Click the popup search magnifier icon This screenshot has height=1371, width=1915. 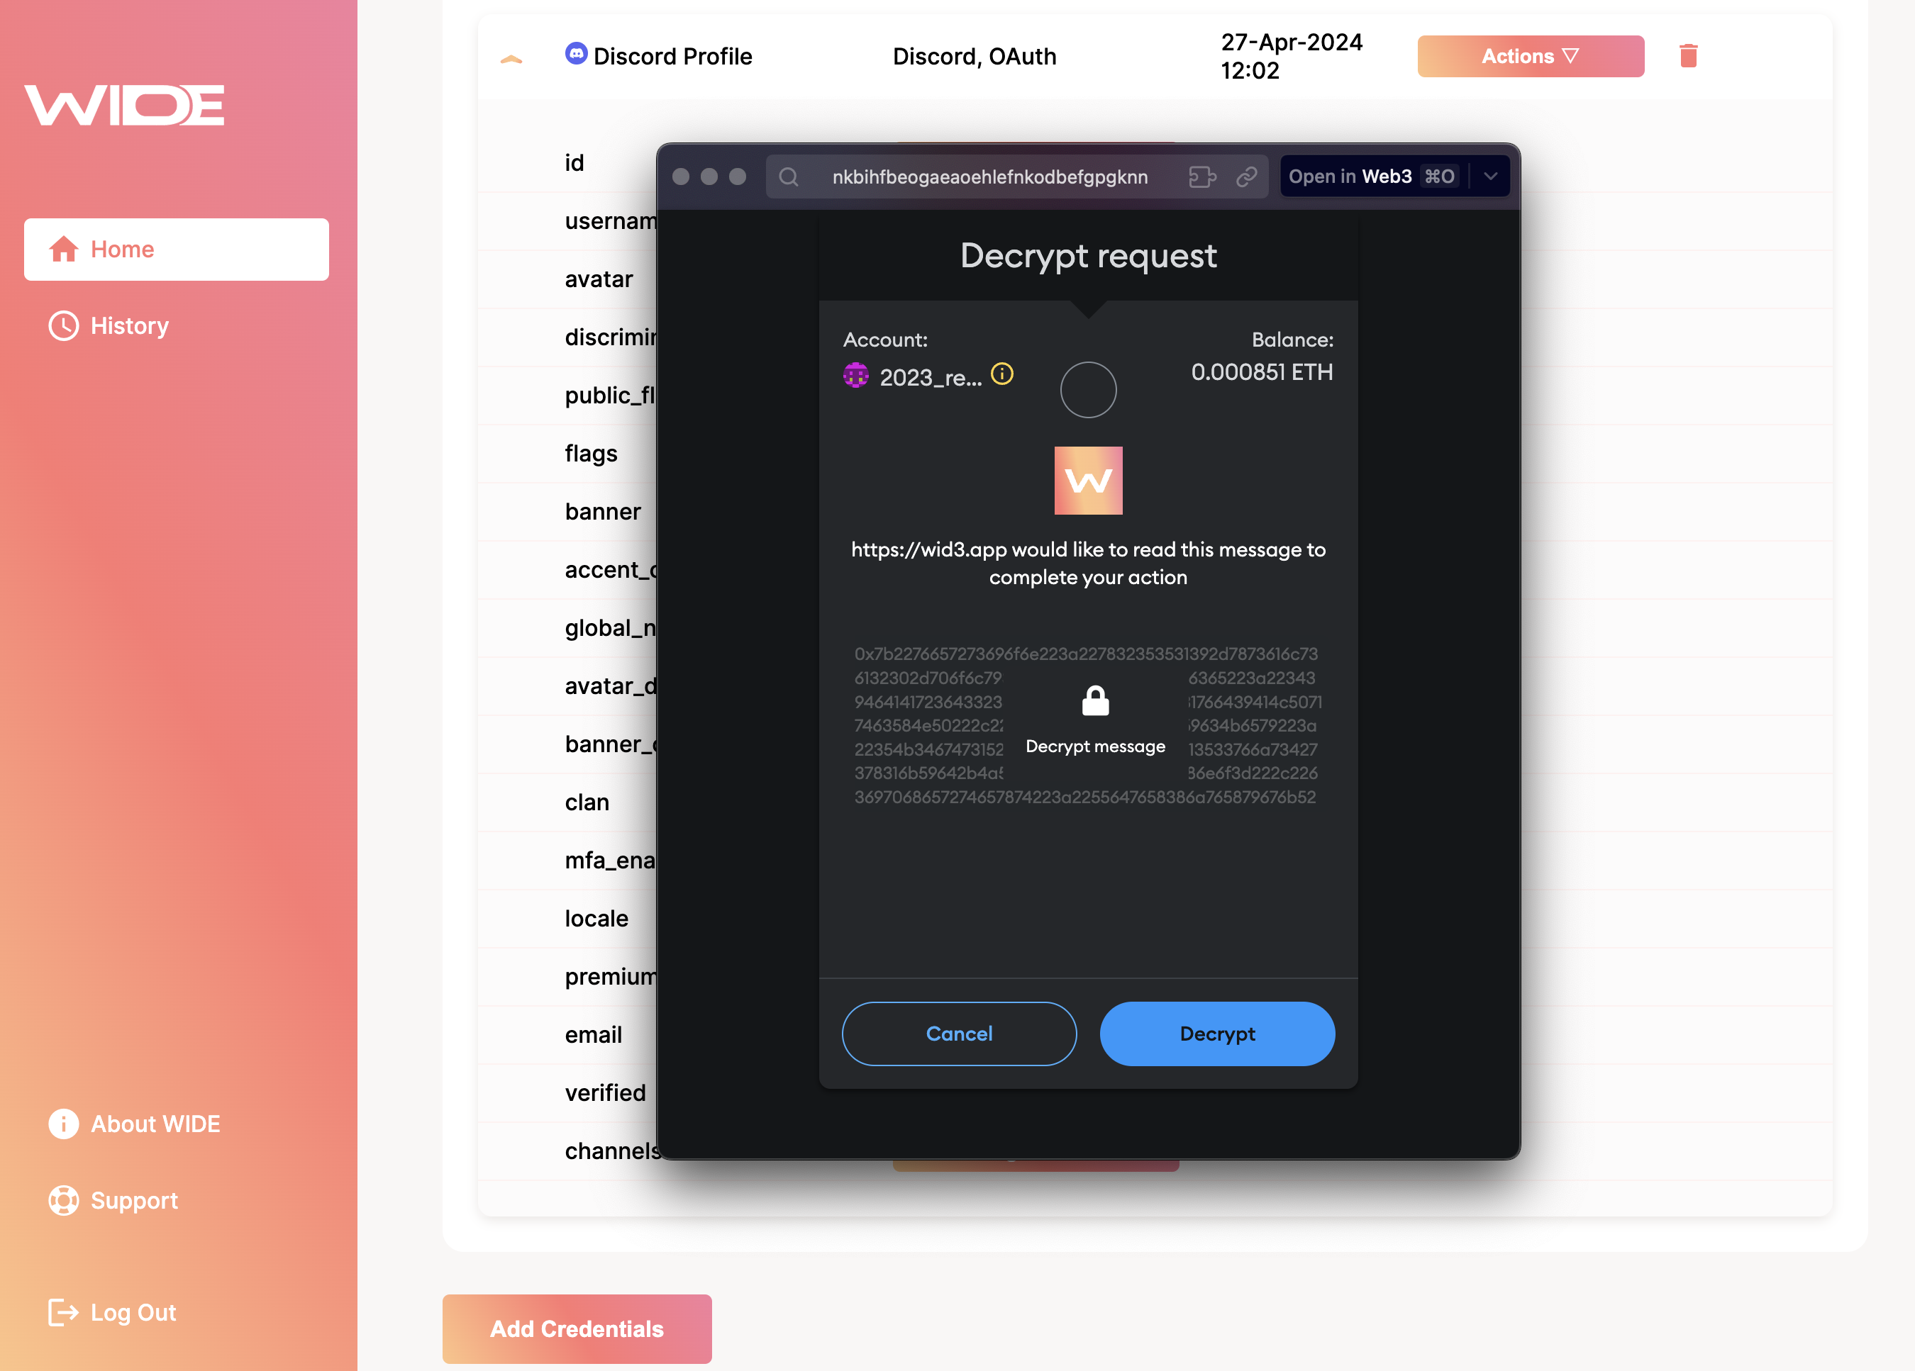click(788, 177)
